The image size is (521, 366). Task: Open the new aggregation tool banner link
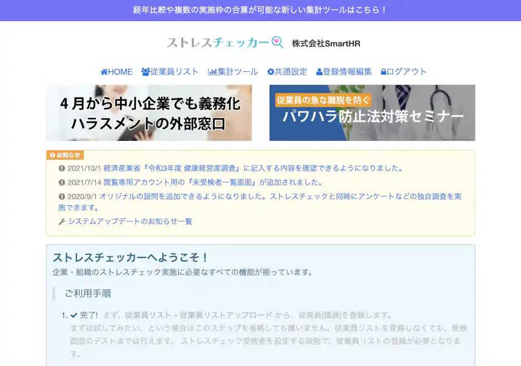[x=260, y=9]
